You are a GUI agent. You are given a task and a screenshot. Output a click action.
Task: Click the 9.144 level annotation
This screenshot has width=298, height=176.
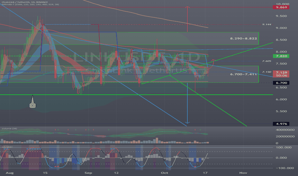point(267,25)
